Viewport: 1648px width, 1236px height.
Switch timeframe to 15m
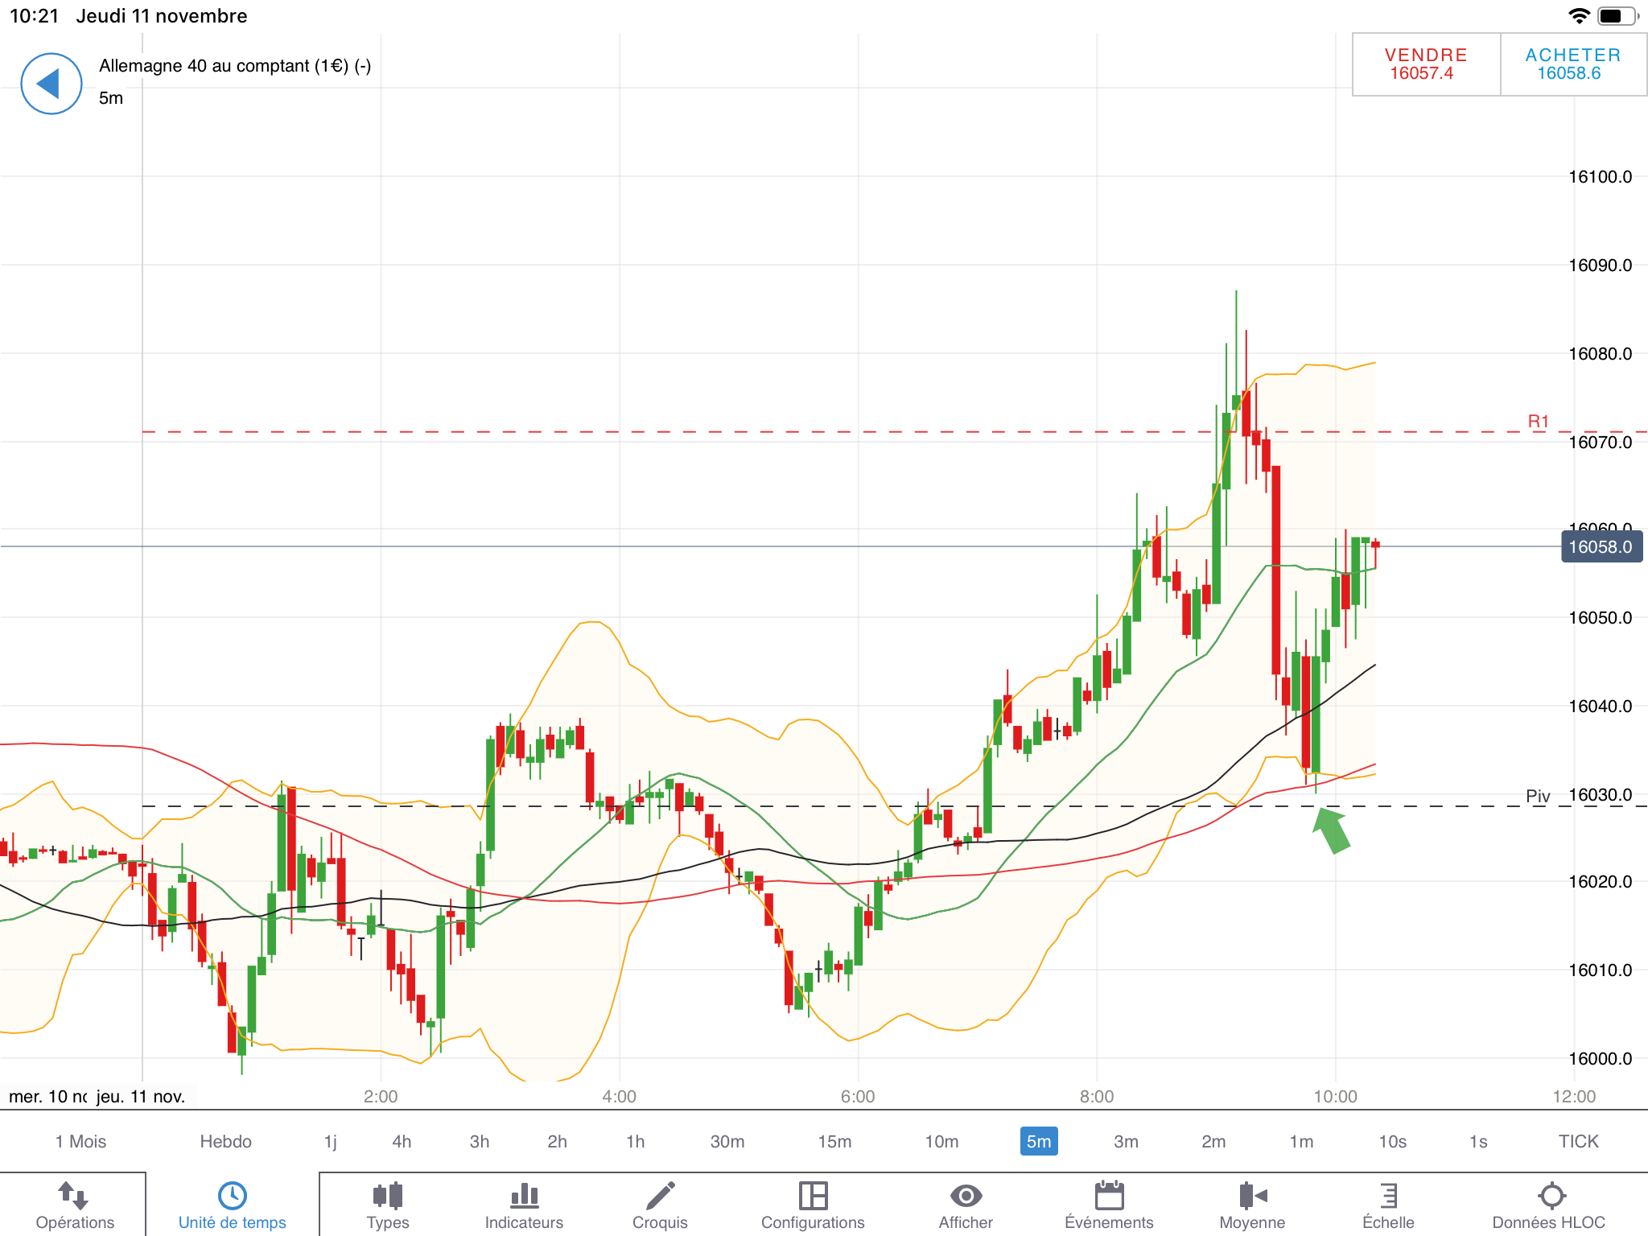(834, 1141)
